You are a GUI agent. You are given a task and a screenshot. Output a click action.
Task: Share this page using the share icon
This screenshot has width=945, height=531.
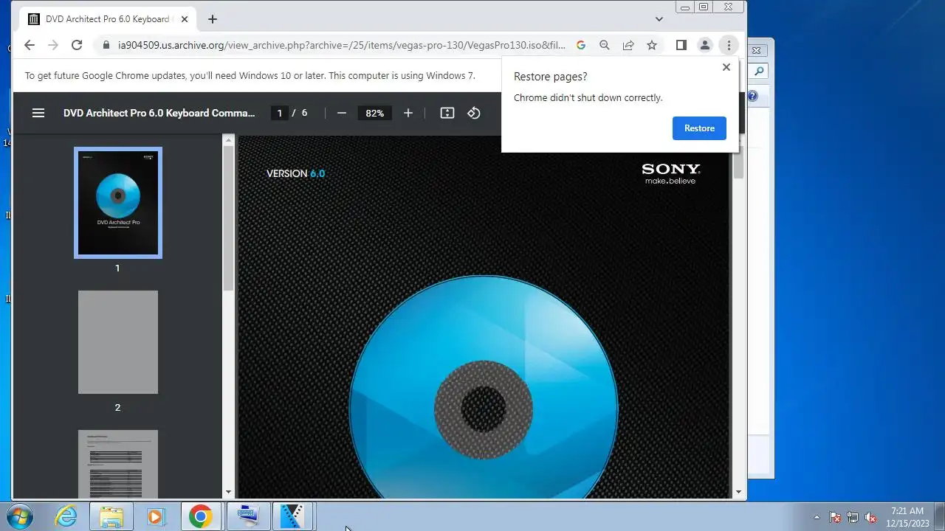tap(628, 45)
